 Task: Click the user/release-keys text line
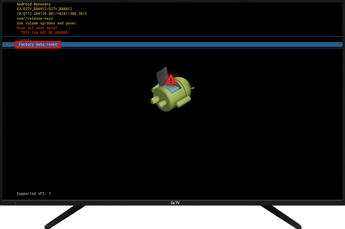click(35, 18)
